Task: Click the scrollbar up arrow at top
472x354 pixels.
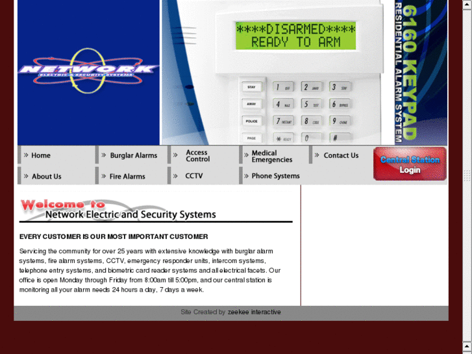Action: point(467,5)
